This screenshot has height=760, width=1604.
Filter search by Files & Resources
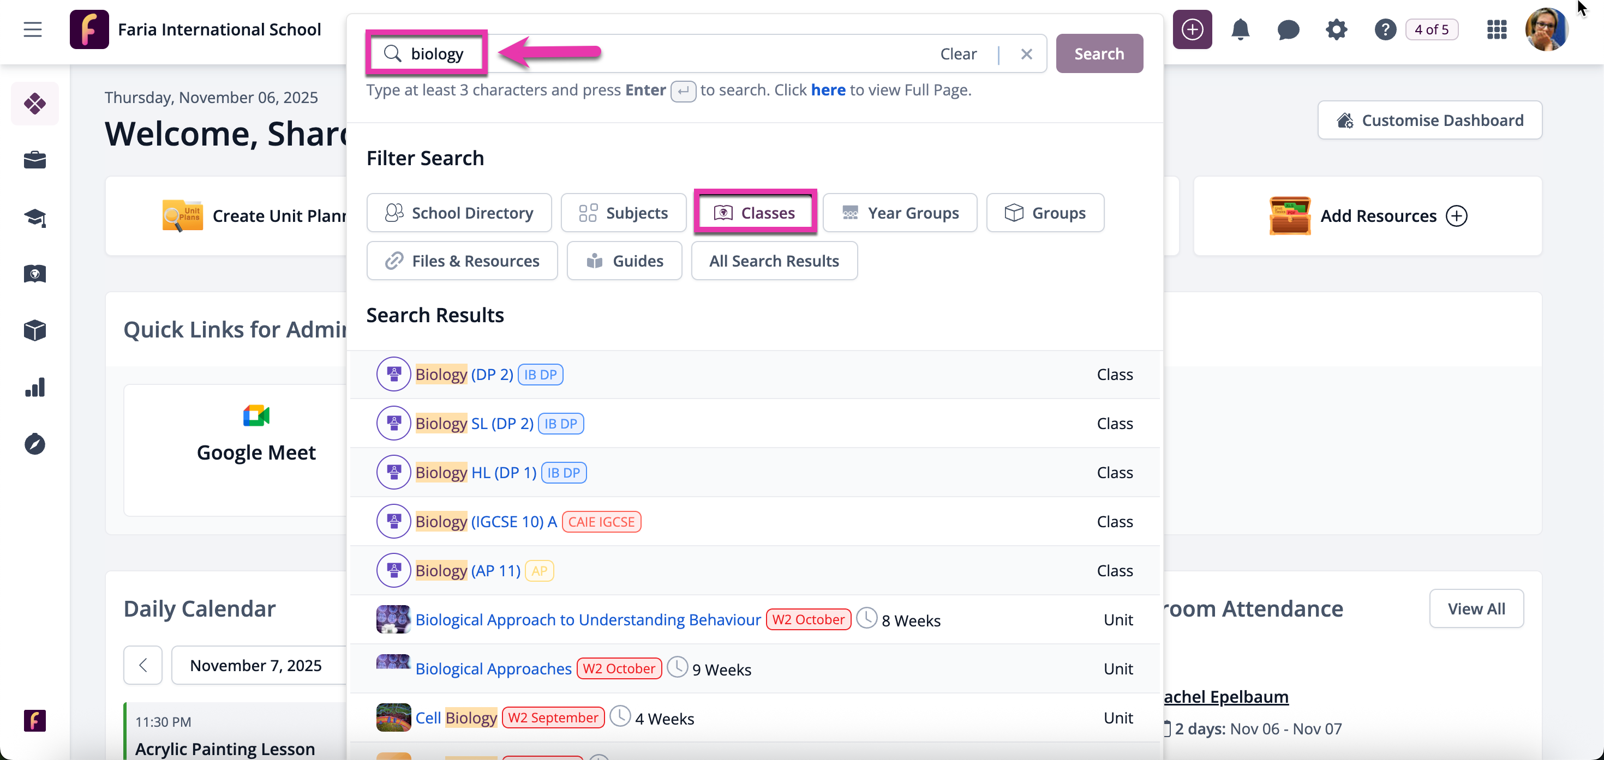[x=462, y=261]
